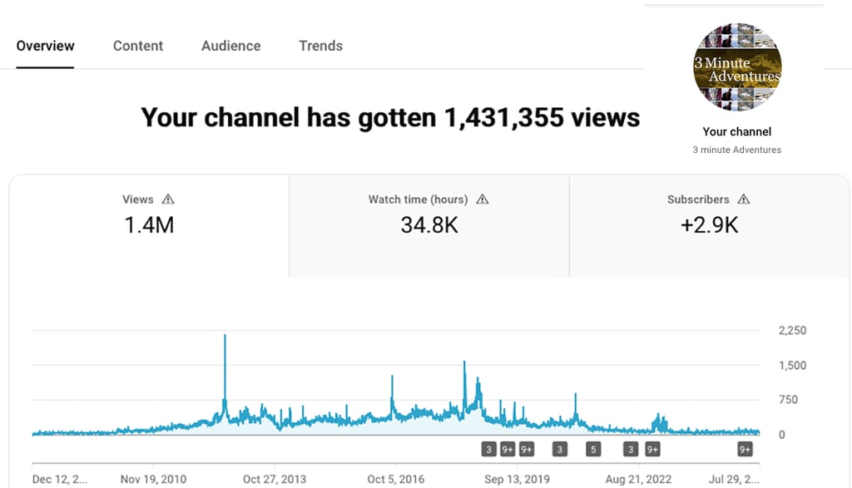This screenshot has height=488, width=852.
Task: Click the Sep 13, 2019 date label
Action: click(x=517, y=480)
